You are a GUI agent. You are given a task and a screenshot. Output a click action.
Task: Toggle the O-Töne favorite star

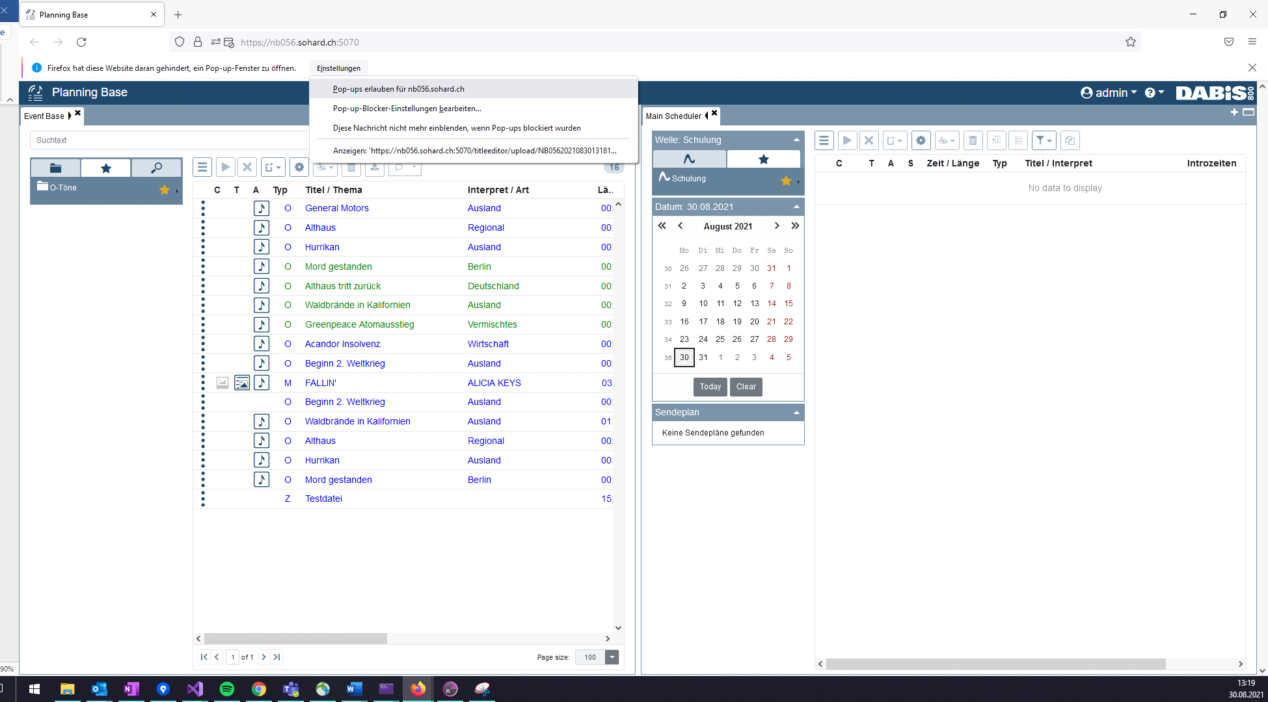pyautogui.click(x=165, y=190)
